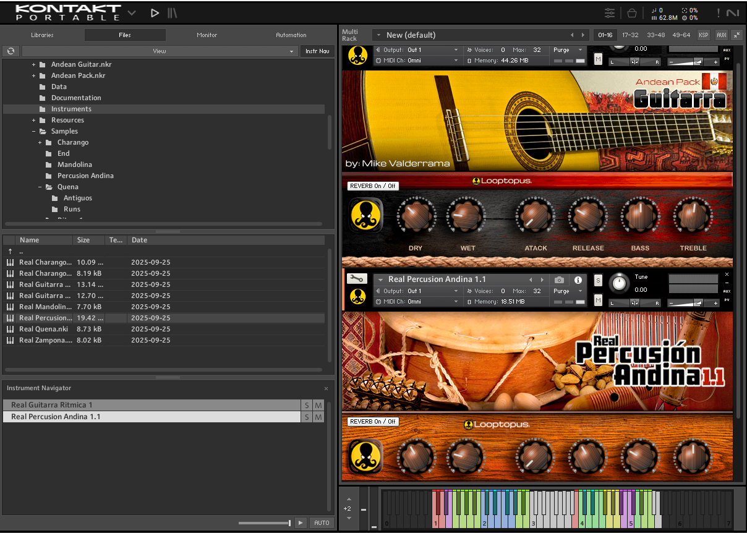Click the AUTO preview button
This screenshot has width=747, height=533.
[322, 523]
